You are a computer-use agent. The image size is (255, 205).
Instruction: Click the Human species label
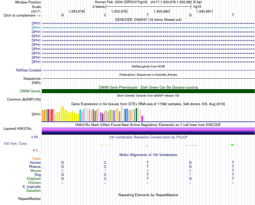[x=35, y=162]
